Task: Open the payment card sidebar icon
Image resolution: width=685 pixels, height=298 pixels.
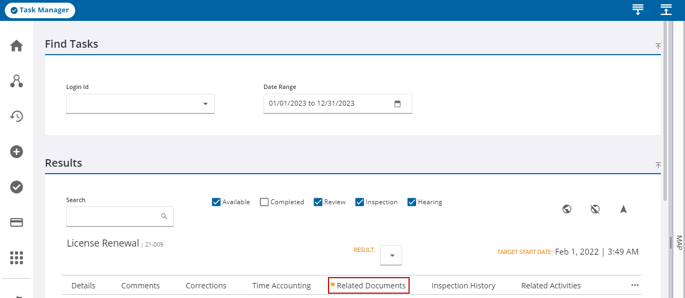Action: pos(17,222)
